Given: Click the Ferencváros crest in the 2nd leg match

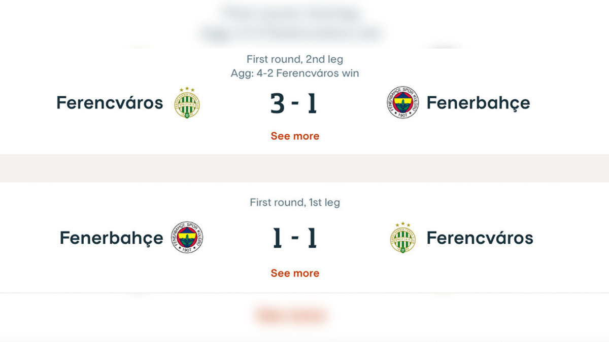Looking at the screenshot, I should [187, 103].
